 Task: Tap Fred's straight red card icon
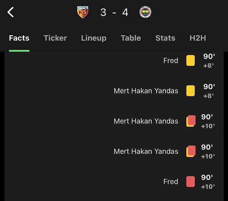(191, 182)
